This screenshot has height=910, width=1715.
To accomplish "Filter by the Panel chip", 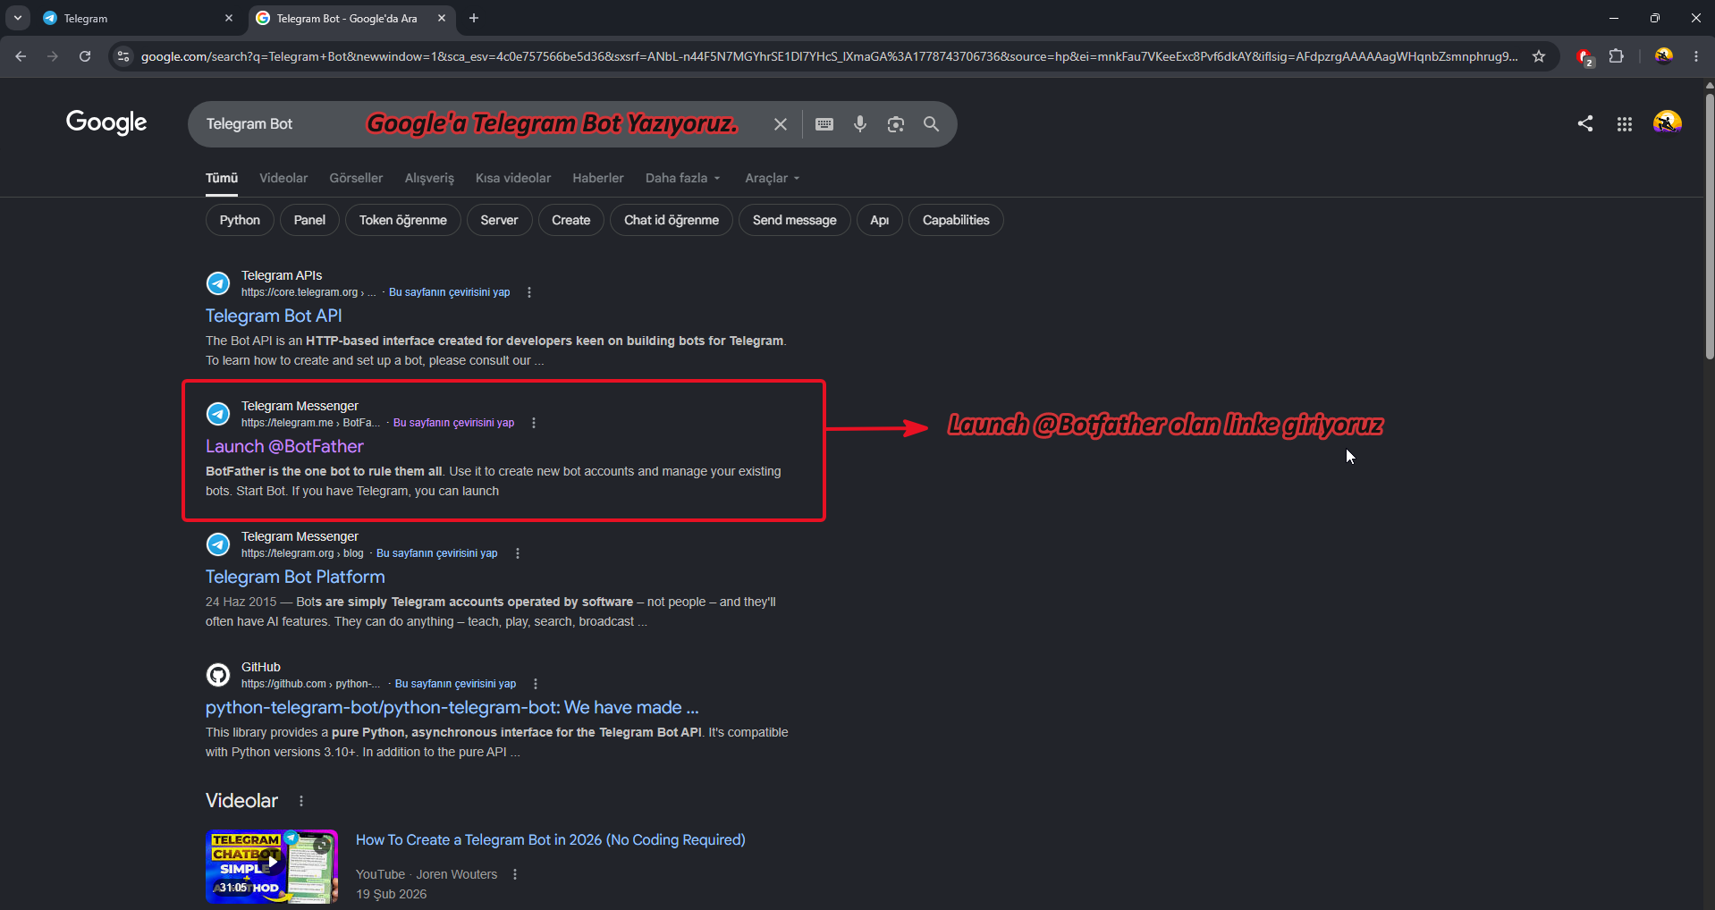I will coord(309,220).
